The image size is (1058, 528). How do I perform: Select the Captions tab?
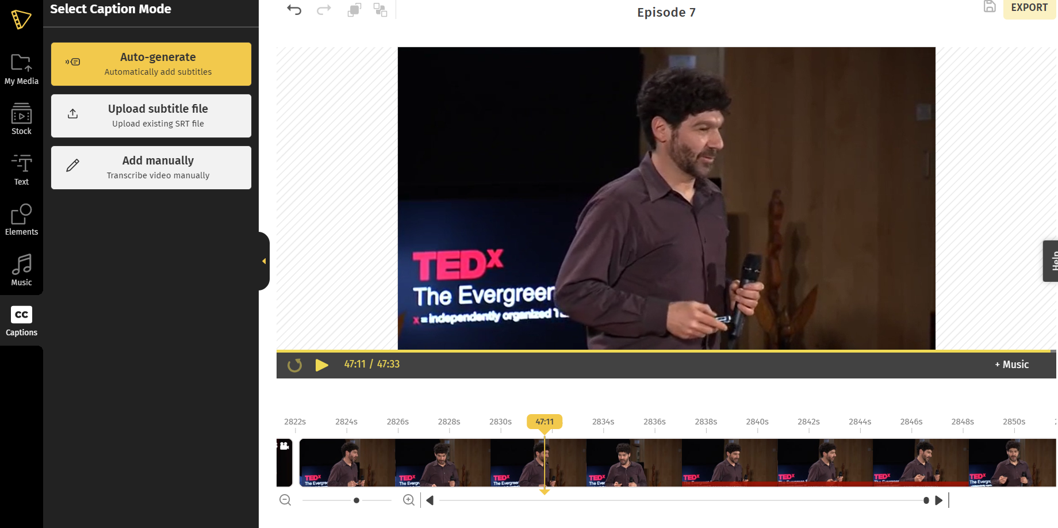pyautogui.click(x=21, y=320)
